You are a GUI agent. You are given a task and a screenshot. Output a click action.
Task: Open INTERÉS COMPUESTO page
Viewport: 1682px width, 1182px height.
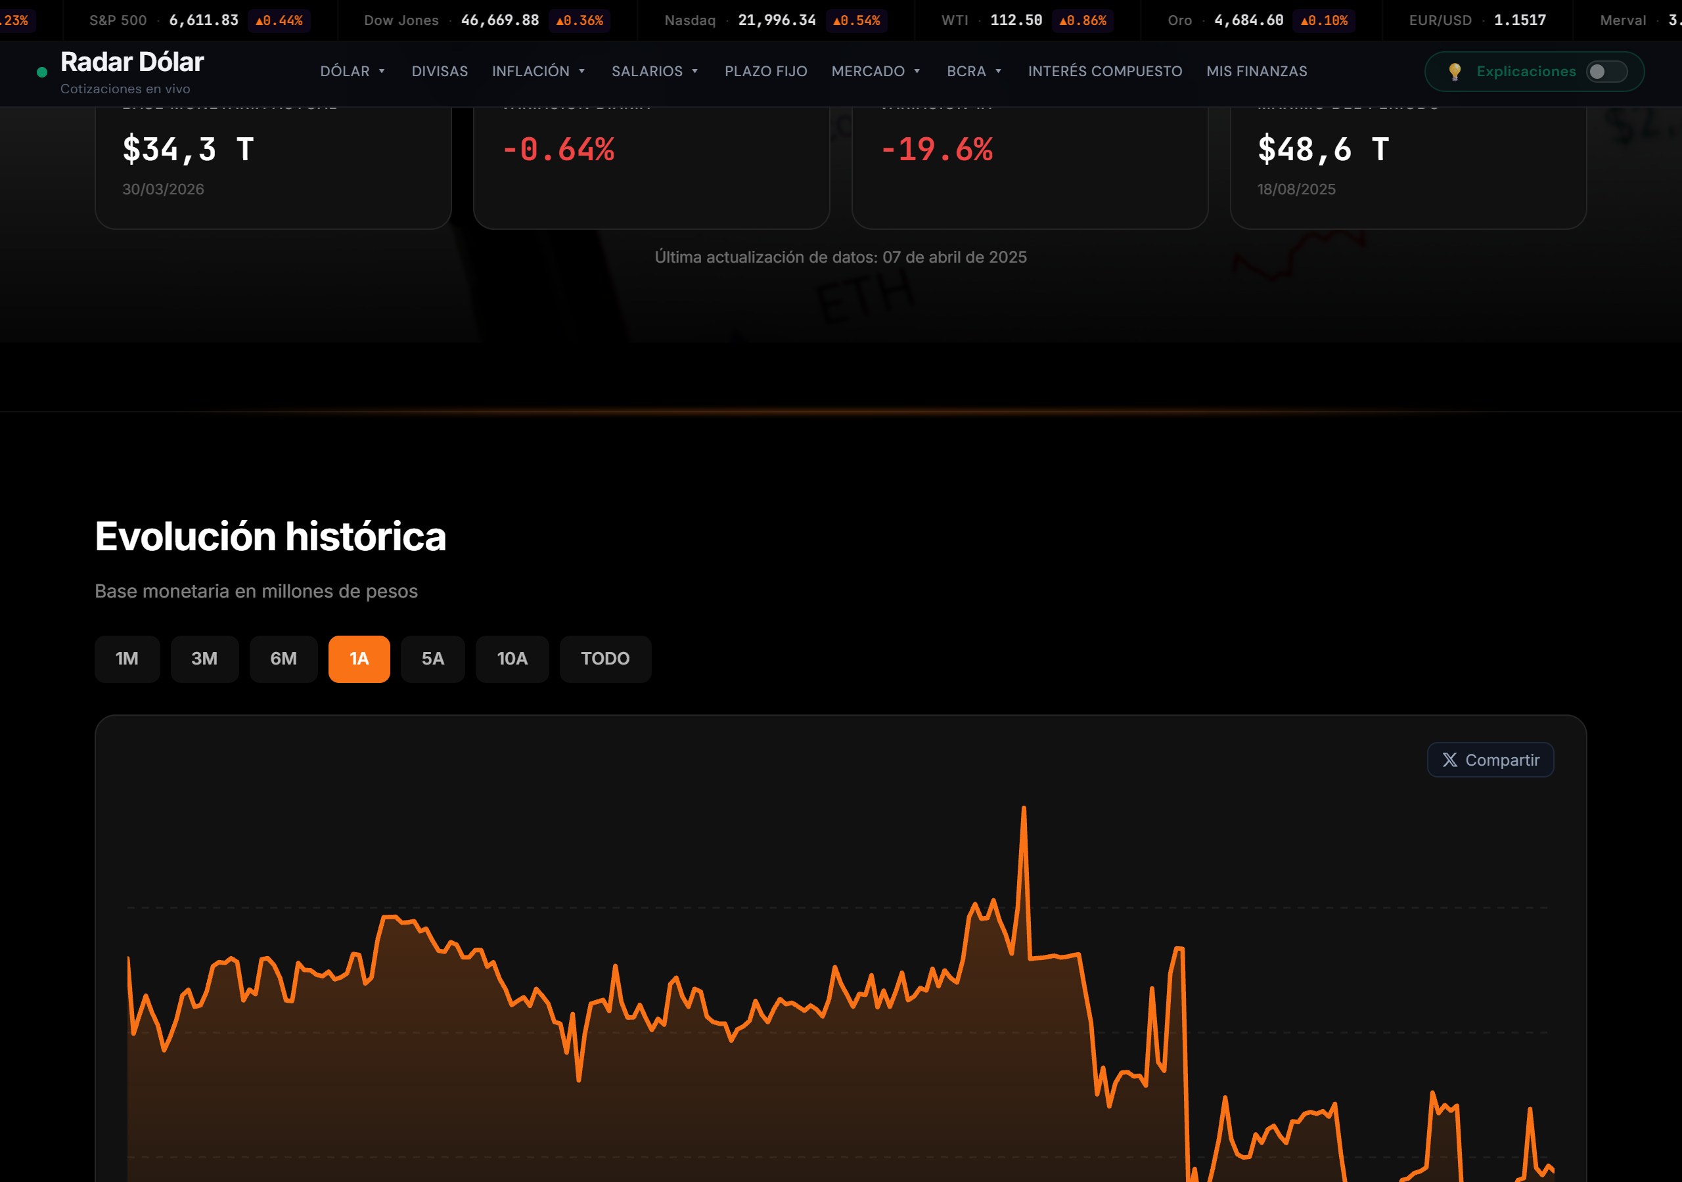[1104, 71]
